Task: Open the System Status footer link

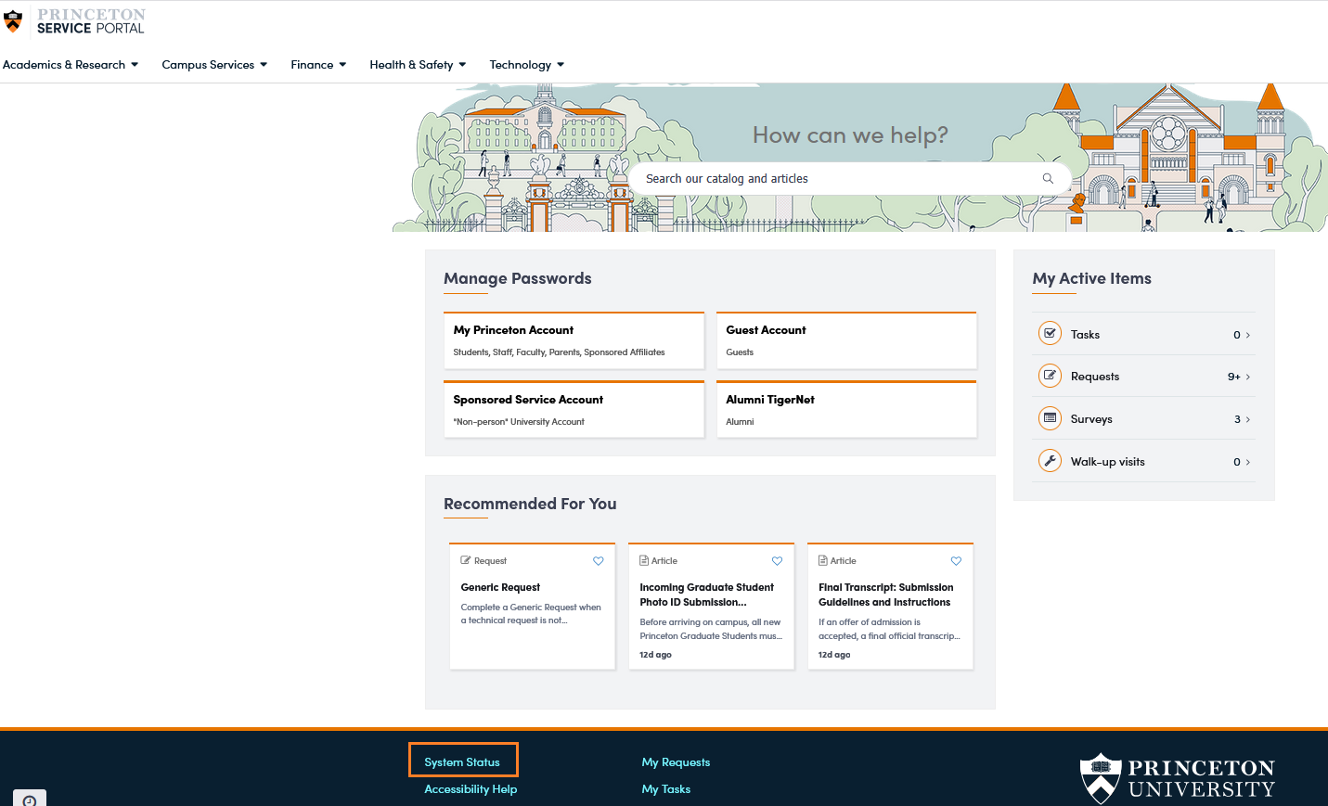Action: click(x=462, y=761)
